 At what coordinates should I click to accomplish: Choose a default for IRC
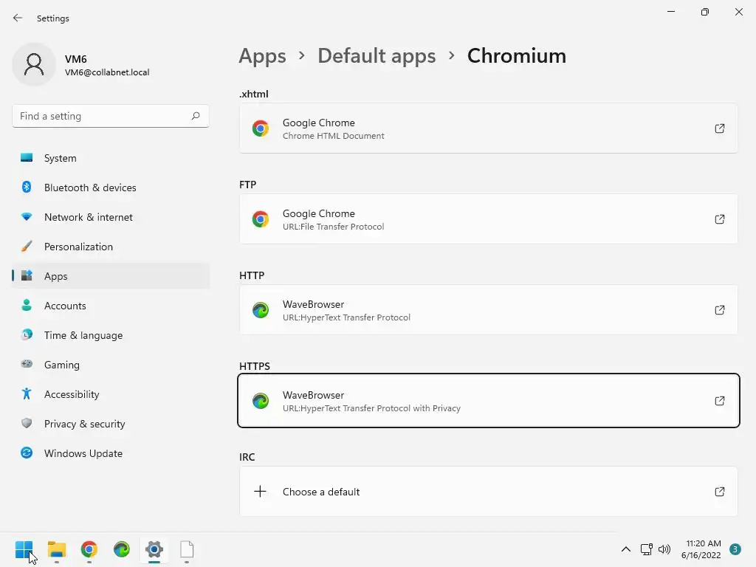[488, 492]
